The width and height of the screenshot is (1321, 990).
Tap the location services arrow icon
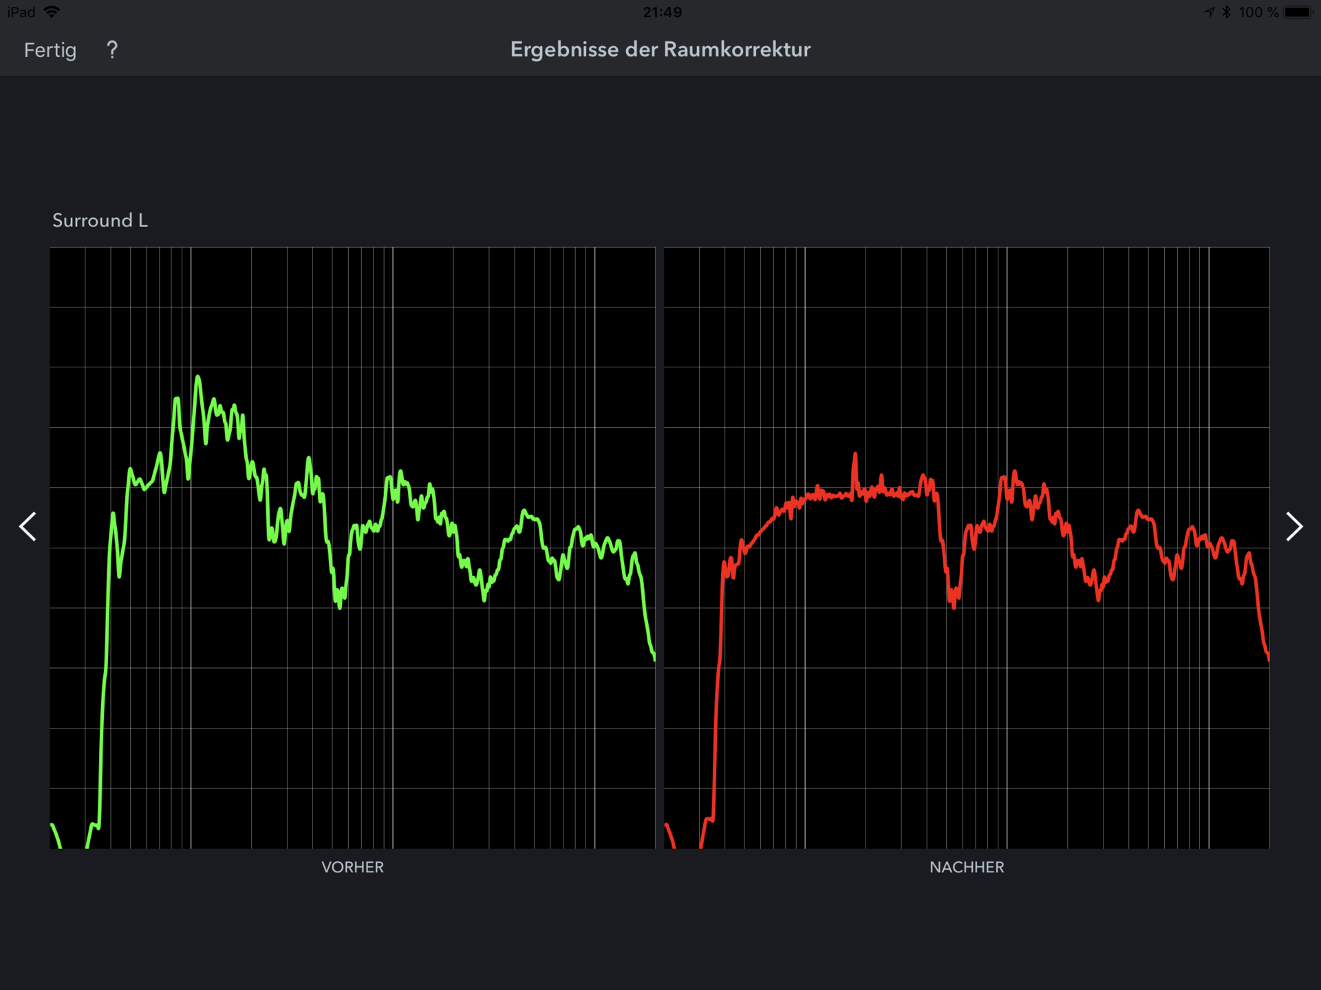(x=1210, y=12)
